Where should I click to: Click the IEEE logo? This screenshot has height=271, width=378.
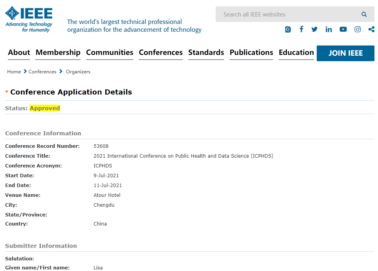tap(29, 20)
